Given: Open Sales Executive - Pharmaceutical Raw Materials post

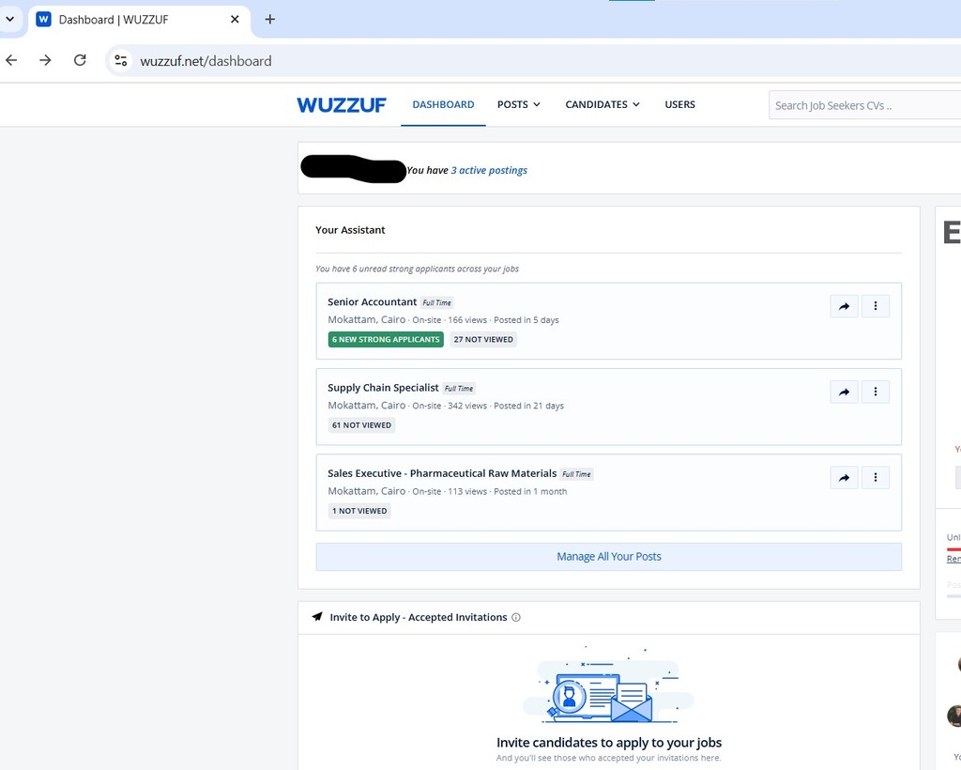Looking at the screenshot, I should (x=442, y=474).
